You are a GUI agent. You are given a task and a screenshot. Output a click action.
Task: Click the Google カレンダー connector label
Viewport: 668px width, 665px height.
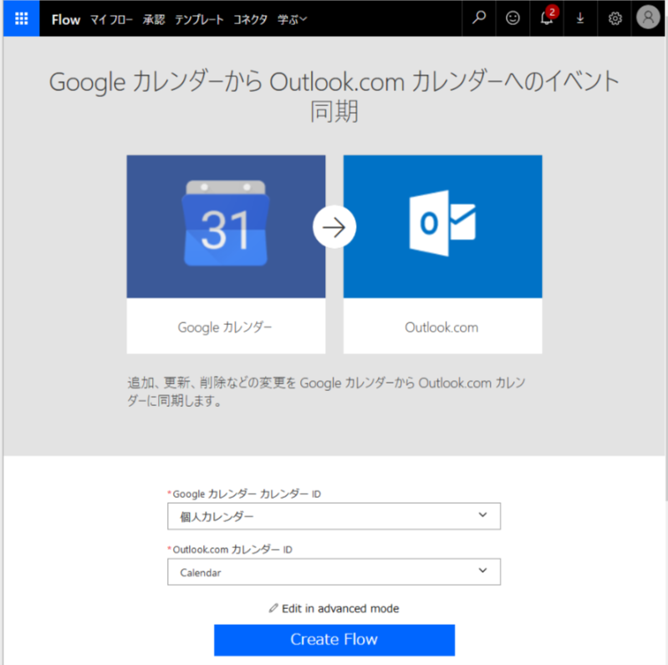[x=225, y=327]
